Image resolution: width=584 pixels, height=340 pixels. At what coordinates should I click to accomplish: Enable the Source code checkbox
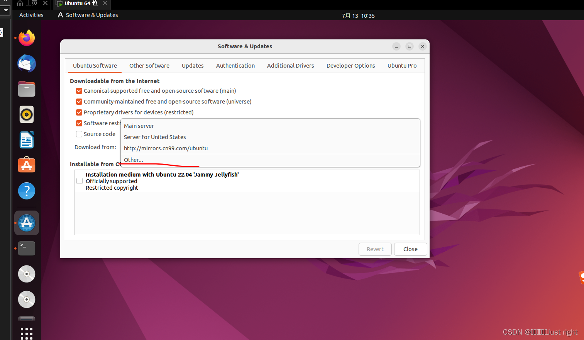(x=79, y=134)
